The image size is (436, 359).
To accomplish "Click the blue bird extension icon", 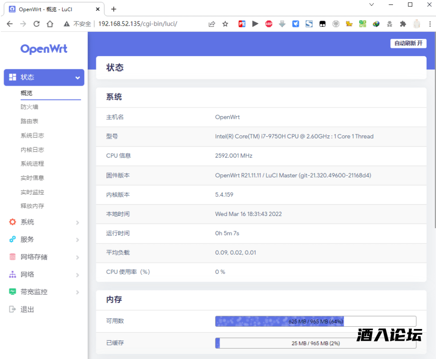I will (x=296, y=24).
